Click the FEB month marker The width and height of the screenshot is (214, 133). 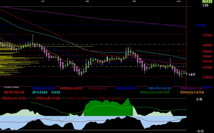tap(134, 1)
